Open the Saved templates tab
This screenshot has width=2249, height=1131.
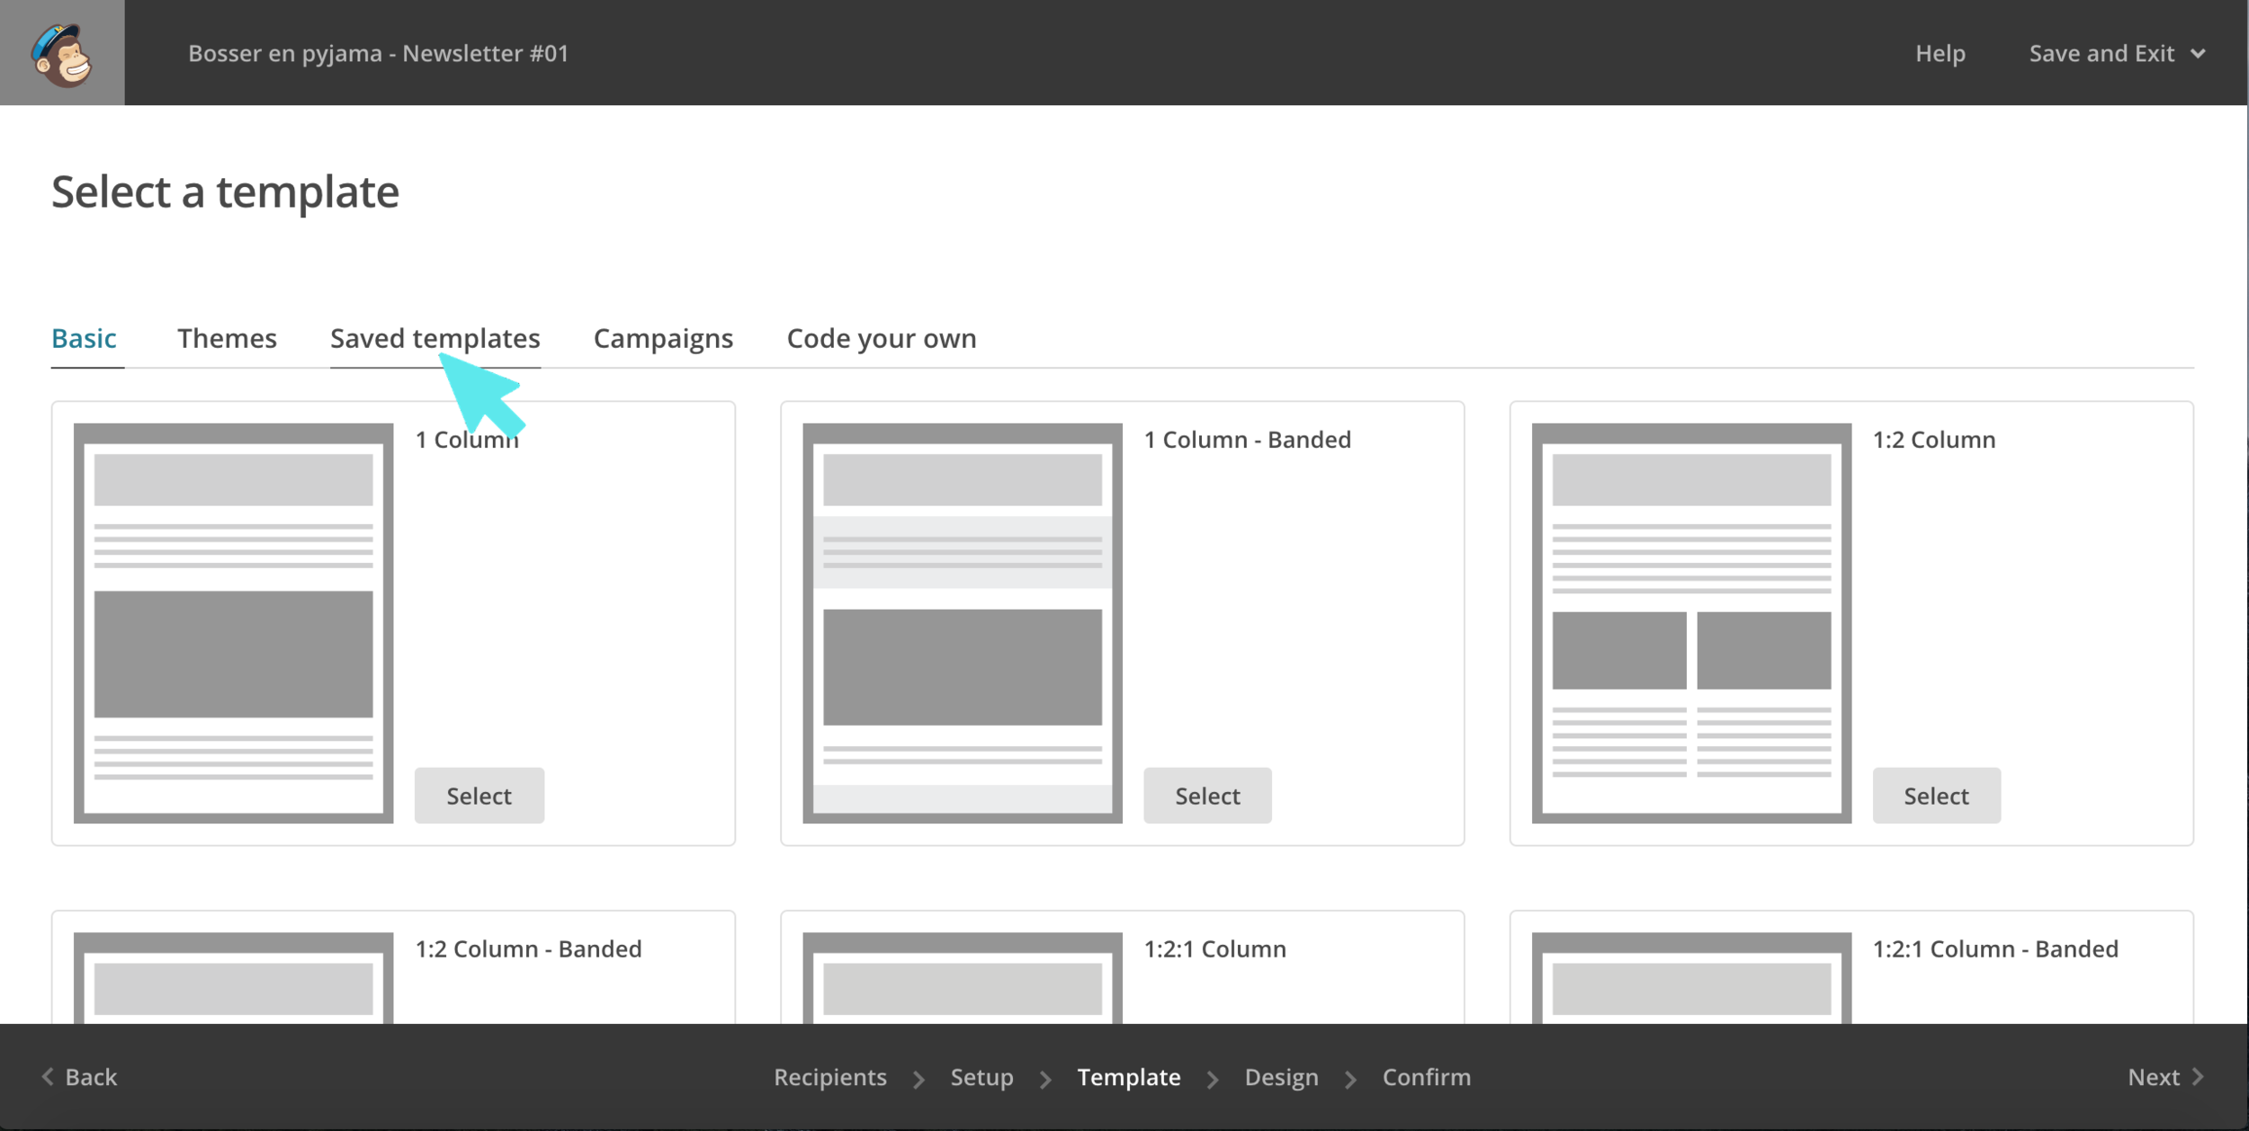point(435,339)
